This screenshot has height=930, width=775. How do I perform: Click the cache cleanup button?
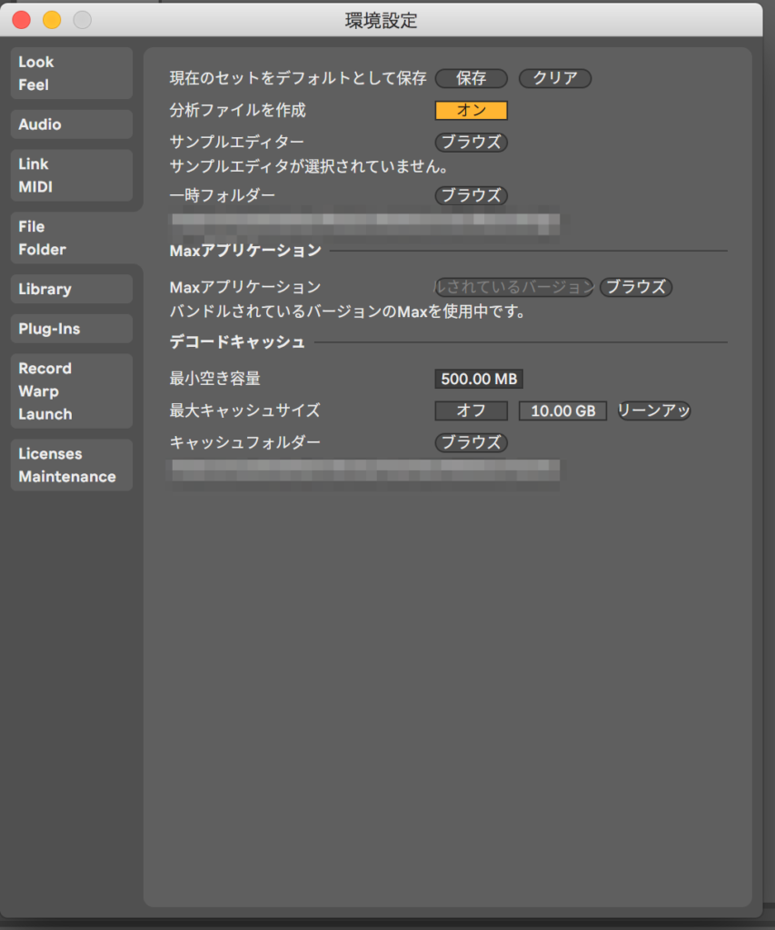click(653, 411)
